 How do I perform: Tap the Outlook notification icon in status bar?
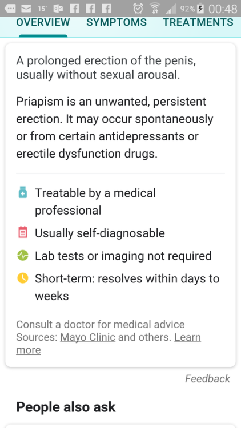pyautogui.click(x=58, y=9)
